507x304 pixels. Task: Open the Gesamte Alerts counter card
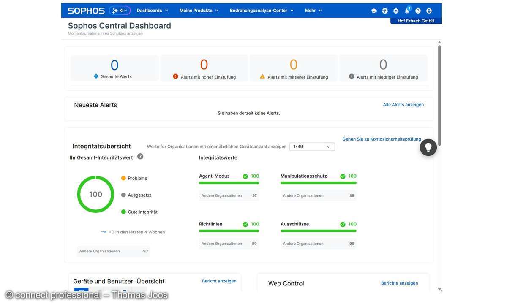coord(114,68)
